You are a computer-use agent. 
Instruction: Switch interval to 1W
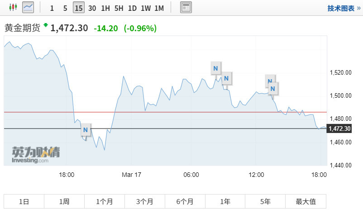tap(146, 8)
